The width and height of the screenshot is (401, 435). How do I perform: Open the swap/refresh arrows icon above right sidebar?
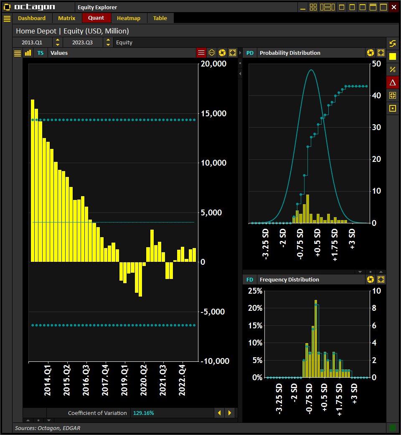[x=393, y=43]
